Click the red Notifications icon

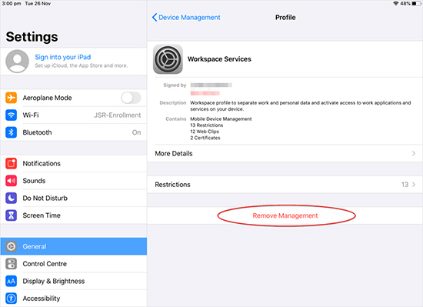(x=11, y=163)
